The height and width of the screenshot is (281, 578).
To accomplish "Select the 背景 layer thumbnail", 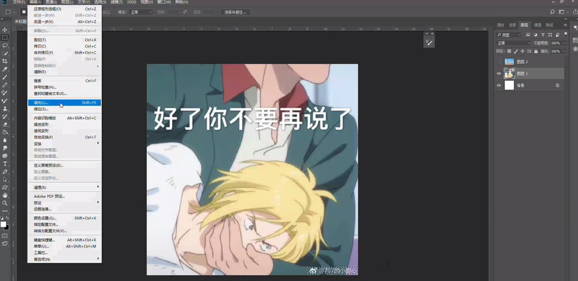I will [x=509, y=85].
